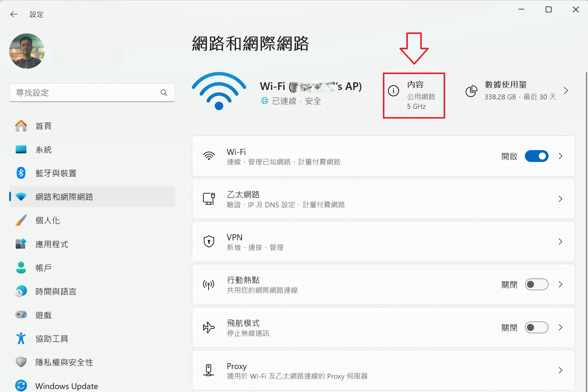Screen dimensions: 588x392
Task: Click the 系統 monitor icon
Action: point(21,150)
